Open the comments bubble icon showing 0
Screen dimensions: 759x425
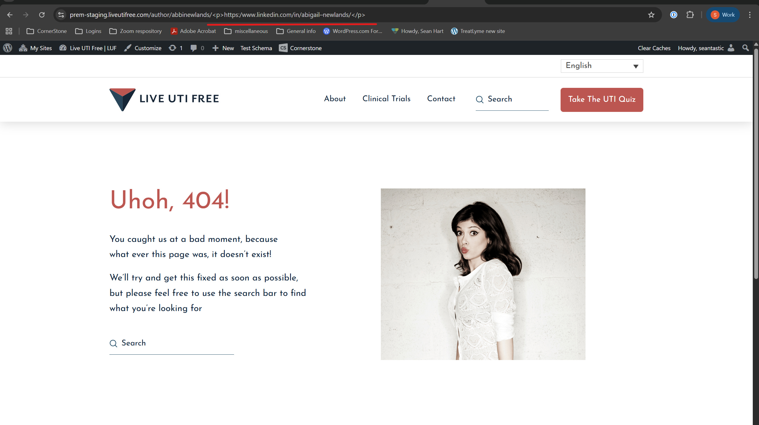(197, 48)
